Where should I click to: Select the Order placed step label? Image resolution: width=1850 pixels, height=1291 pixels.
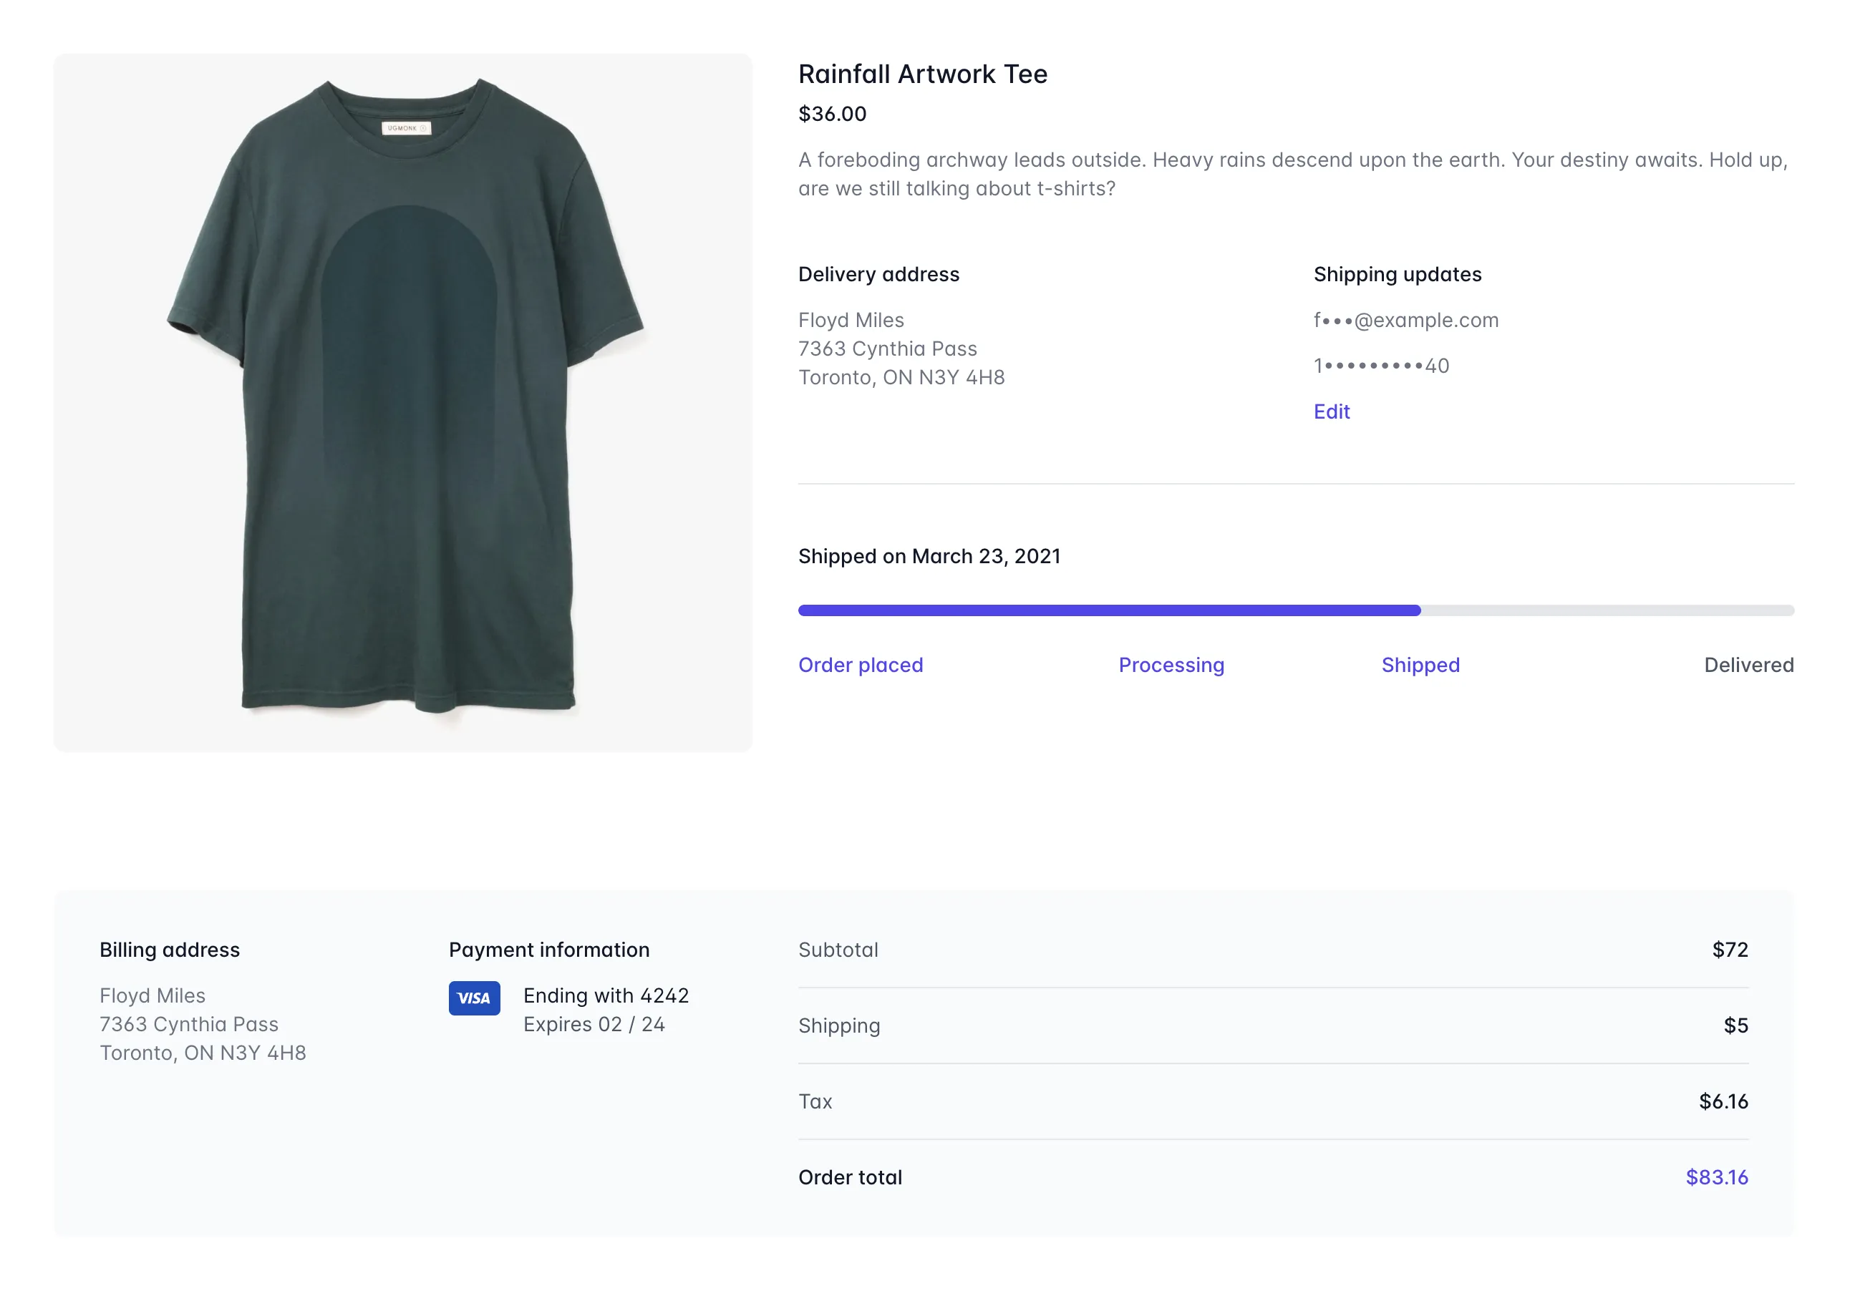(860, 666)
